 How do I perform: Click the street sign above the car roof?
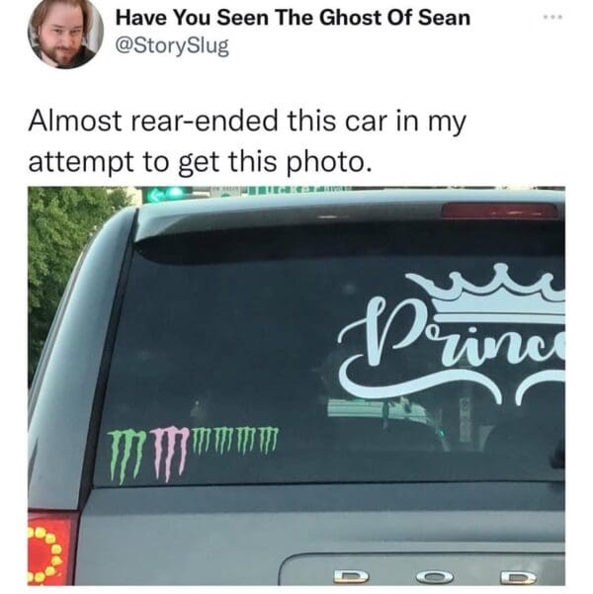click(281, 191)
